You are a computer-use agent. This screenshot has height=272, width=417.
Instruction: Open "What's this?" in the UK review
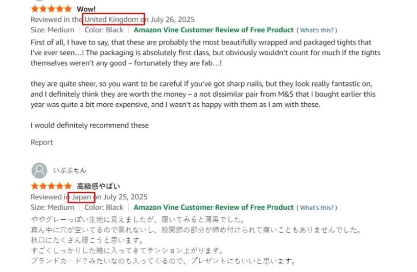coord(317,30)
